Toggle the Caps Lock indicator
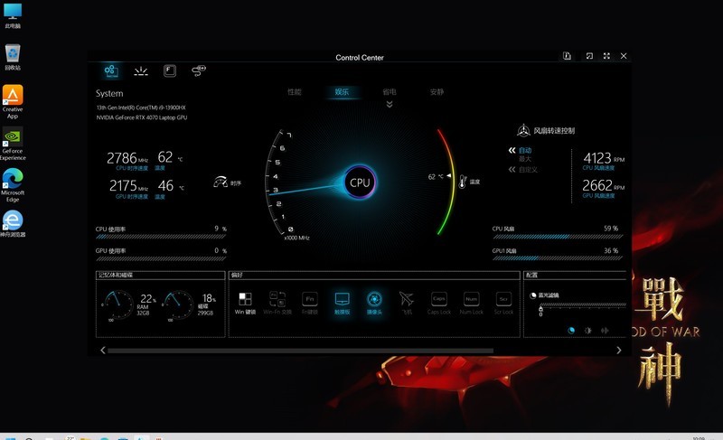The image size is (723, 440). (439, 303)
